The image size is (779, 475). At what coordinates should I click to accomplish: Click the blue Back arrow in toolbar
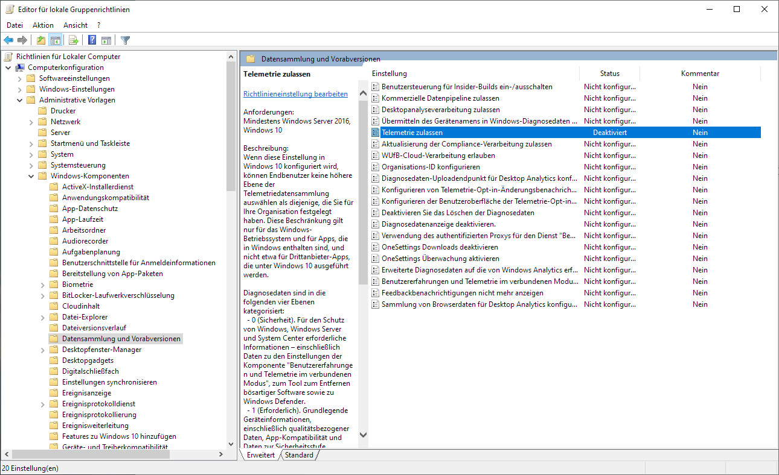point(8,40)
